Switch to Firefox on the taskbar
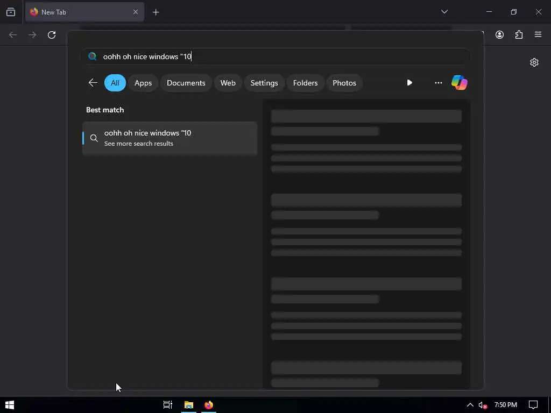 [209, 405]
